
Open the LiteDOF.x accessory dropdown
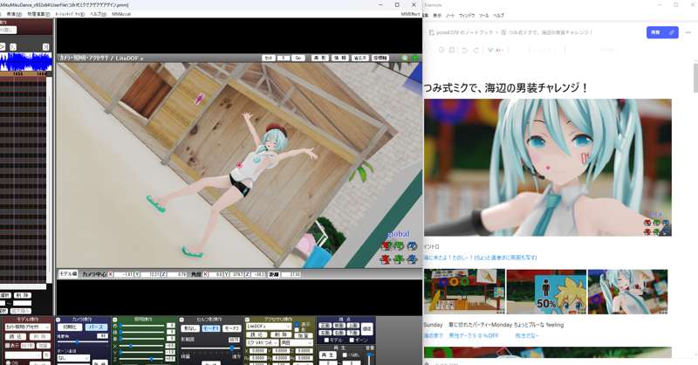[x=269, y=327]
